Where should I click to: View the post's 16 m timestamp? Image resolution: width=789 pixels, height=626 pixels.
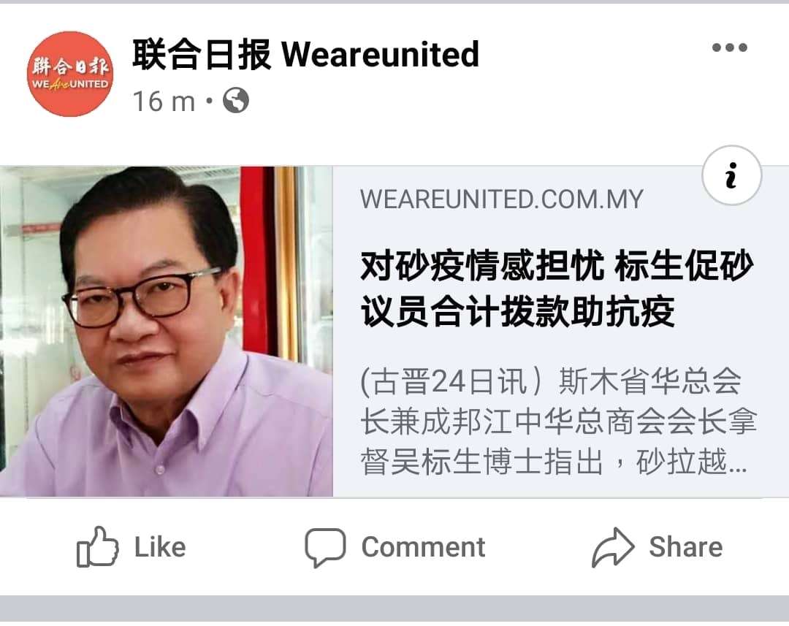point(164,101)
